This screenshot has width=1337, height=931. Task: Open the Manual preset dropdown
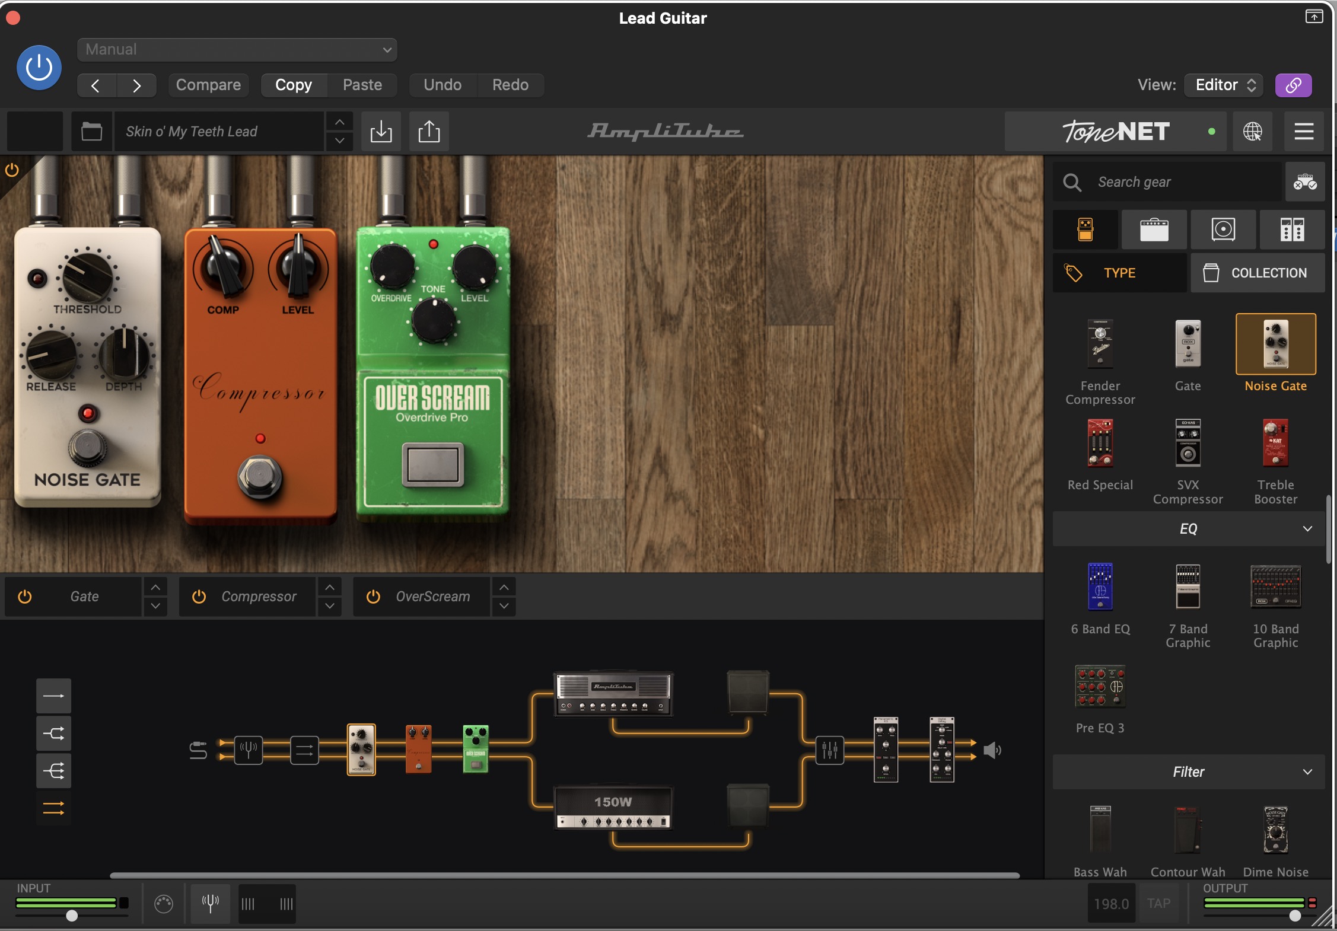click(x=237, y=49)
